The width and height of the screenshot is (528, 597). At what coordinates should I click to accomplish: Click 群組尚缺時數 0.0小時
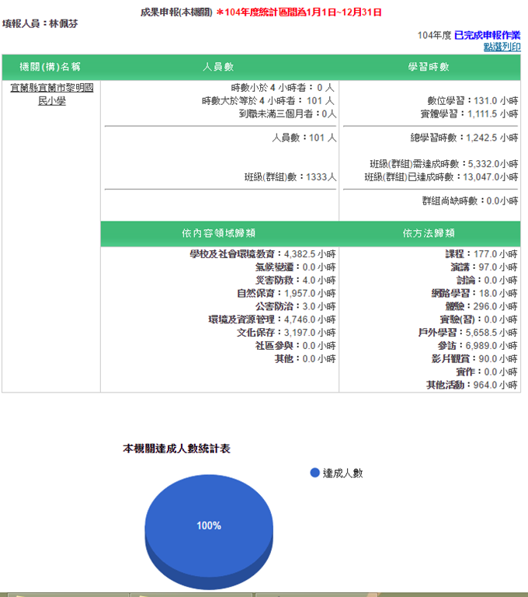(x=471, y=201)
